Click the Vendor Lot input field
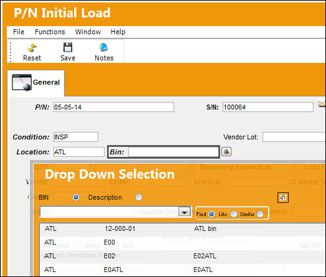326x277 pixels. click(294, 137)
